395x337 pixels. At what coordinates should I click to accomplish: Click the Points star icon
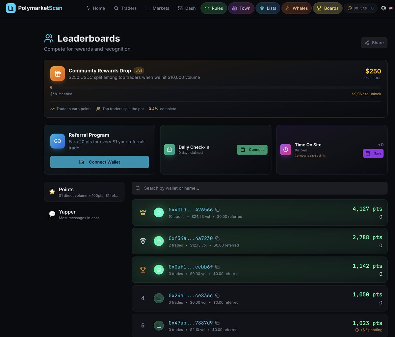coord(52,192)
